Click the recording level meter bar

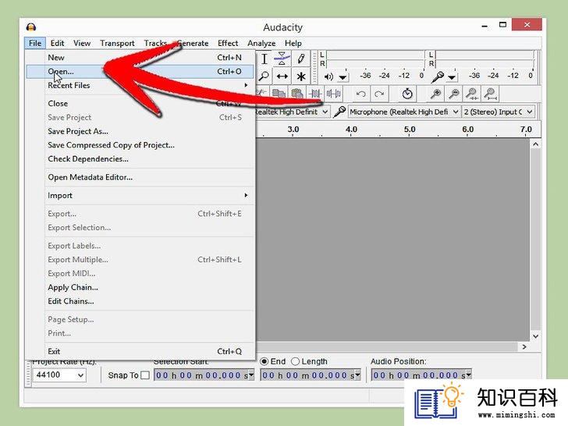click(485, 59)
